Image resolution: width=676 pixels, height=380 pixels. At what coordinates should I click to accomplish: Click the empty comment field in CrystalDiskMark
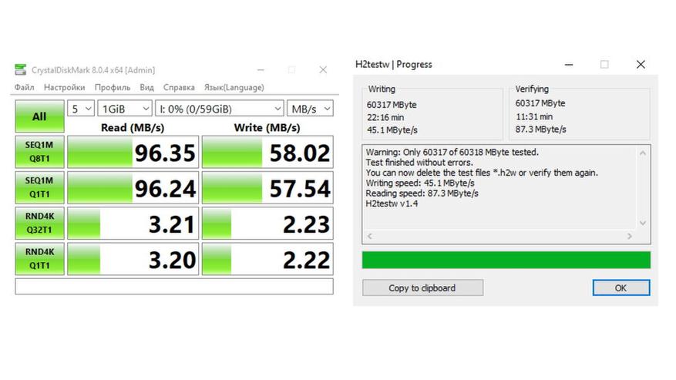pyautogui.click(x=174, y=287)
